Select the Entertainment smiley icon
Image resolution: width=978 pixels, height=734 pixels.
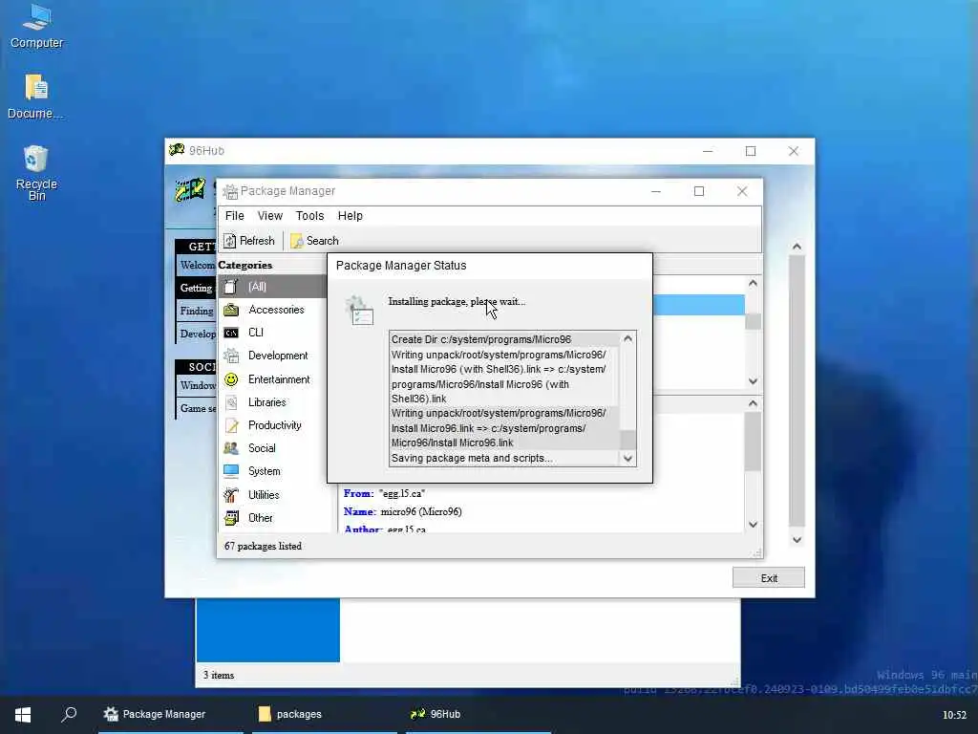point(231,379)
